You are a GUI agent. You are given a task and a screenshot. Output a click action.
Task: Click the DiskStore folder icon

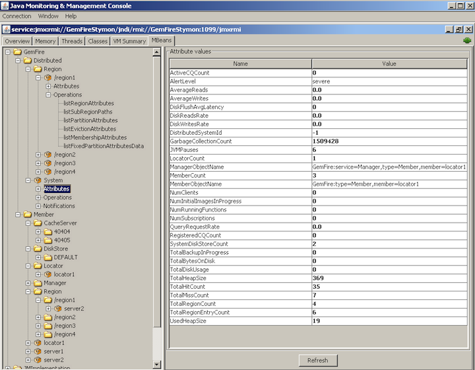(38, 248)
